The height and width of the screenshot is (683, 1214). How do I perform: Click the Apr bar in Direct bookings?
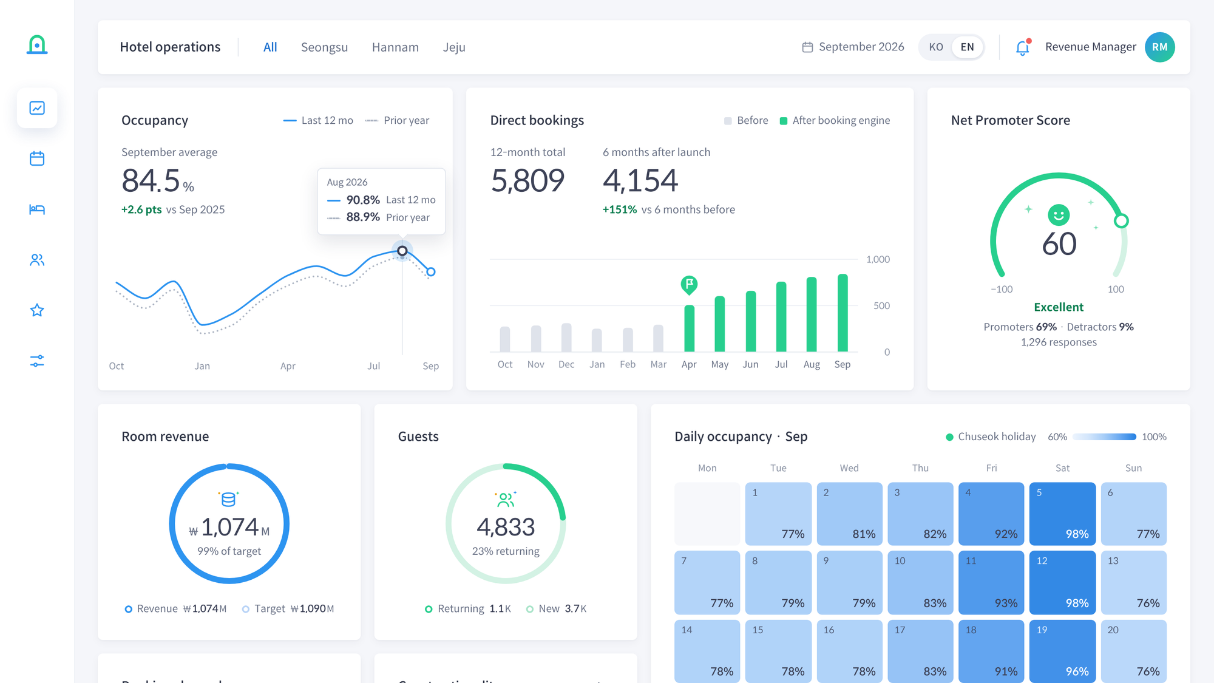click(689, 328)
